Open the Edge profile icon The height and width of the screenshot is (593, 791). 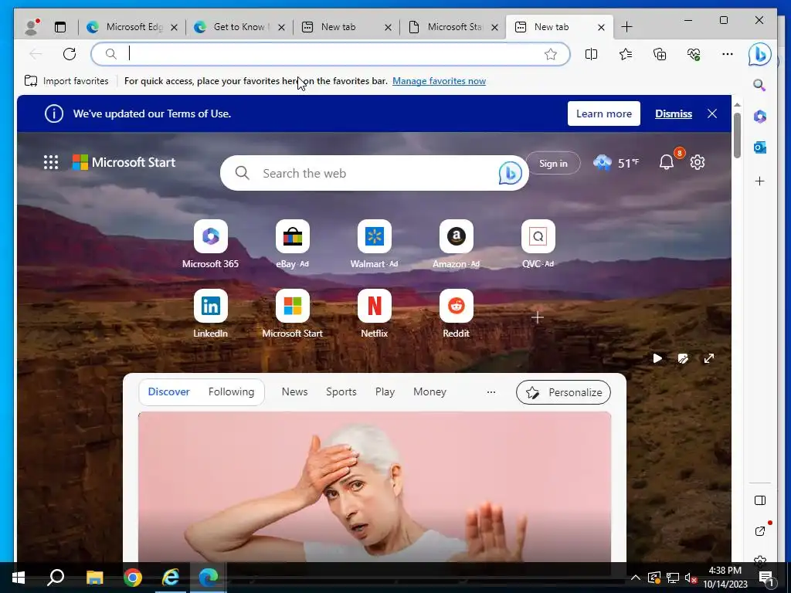[32, 27]
